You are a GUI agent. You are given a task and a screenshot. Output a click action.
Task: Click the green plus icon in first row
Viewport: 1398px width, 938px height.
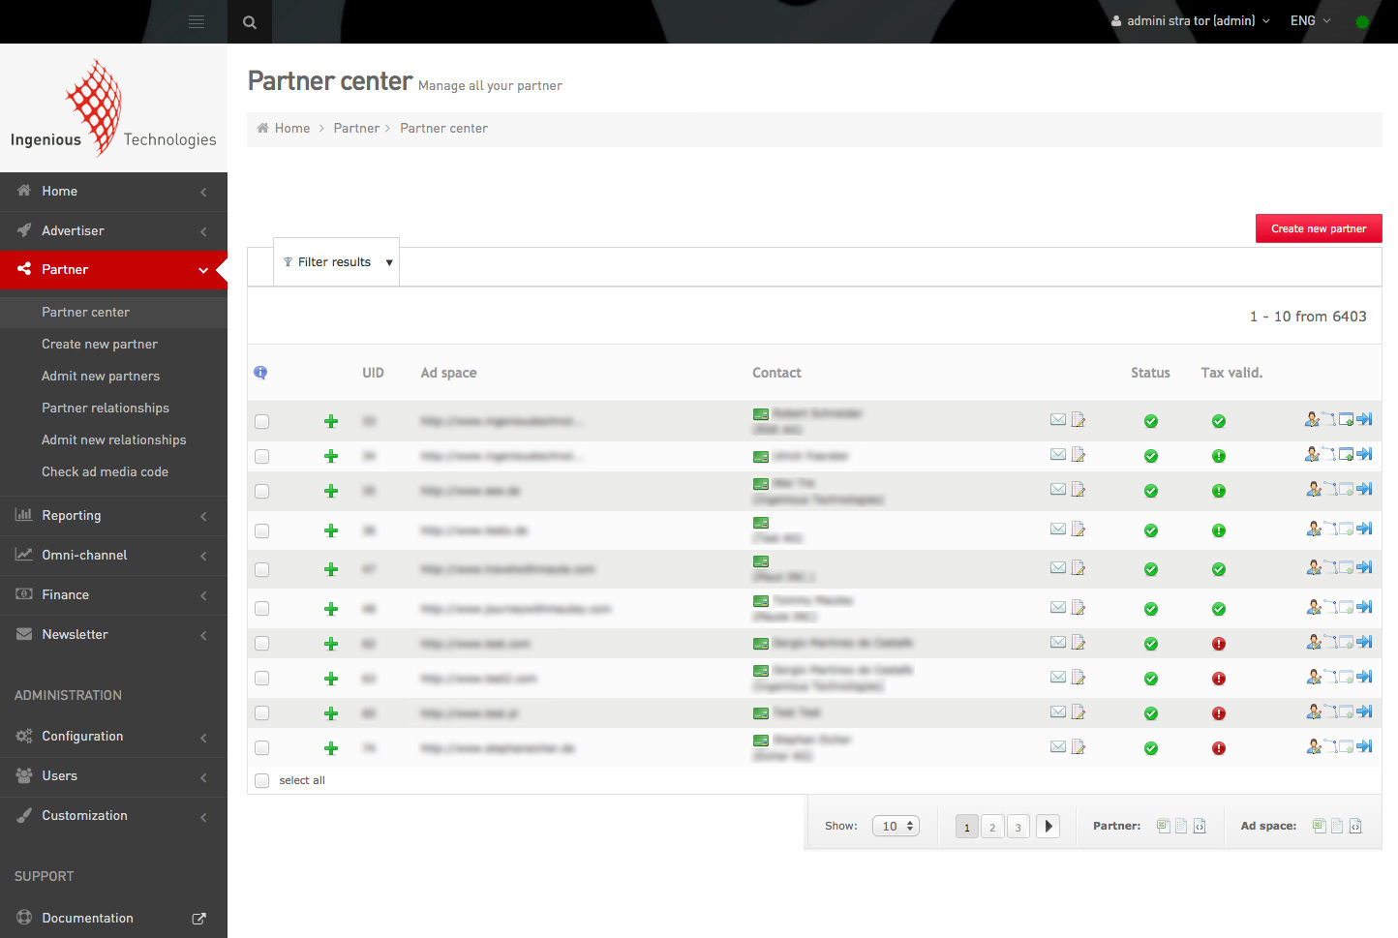point(331,421)
